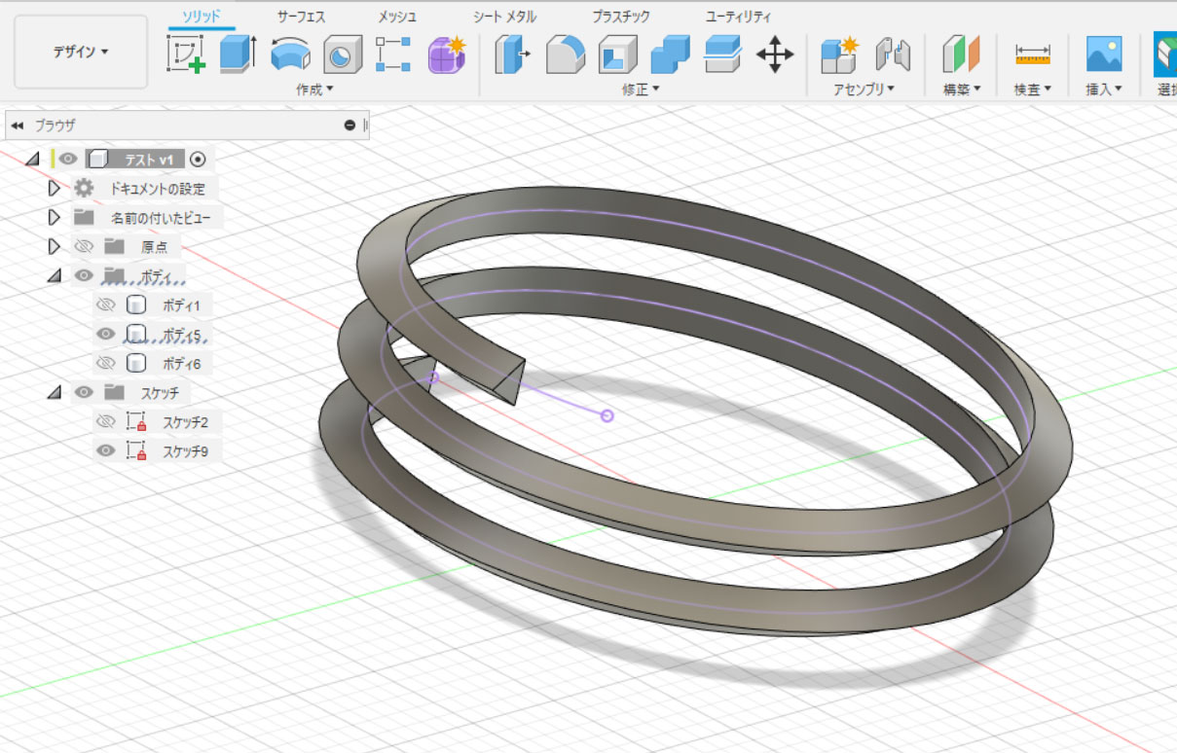
Task: Show ボディ6 via its eye icon
Action: coord(106,364)
